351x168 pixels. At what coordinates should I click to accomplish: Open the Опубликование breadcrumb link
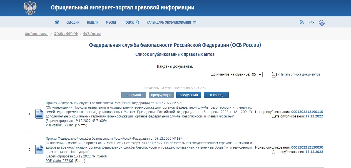36,34
